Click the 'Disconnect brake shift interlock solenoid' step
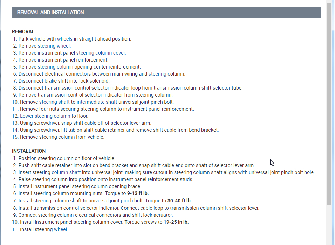This screenshot has height=245, width=335. [x=64, y=81]
